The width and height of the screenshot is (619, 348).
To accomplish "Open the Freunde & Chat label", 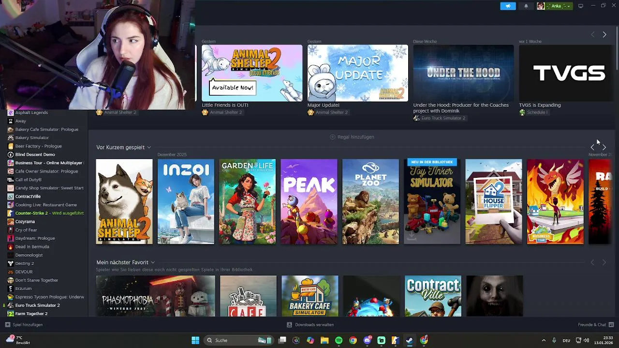I will [592, 325].
